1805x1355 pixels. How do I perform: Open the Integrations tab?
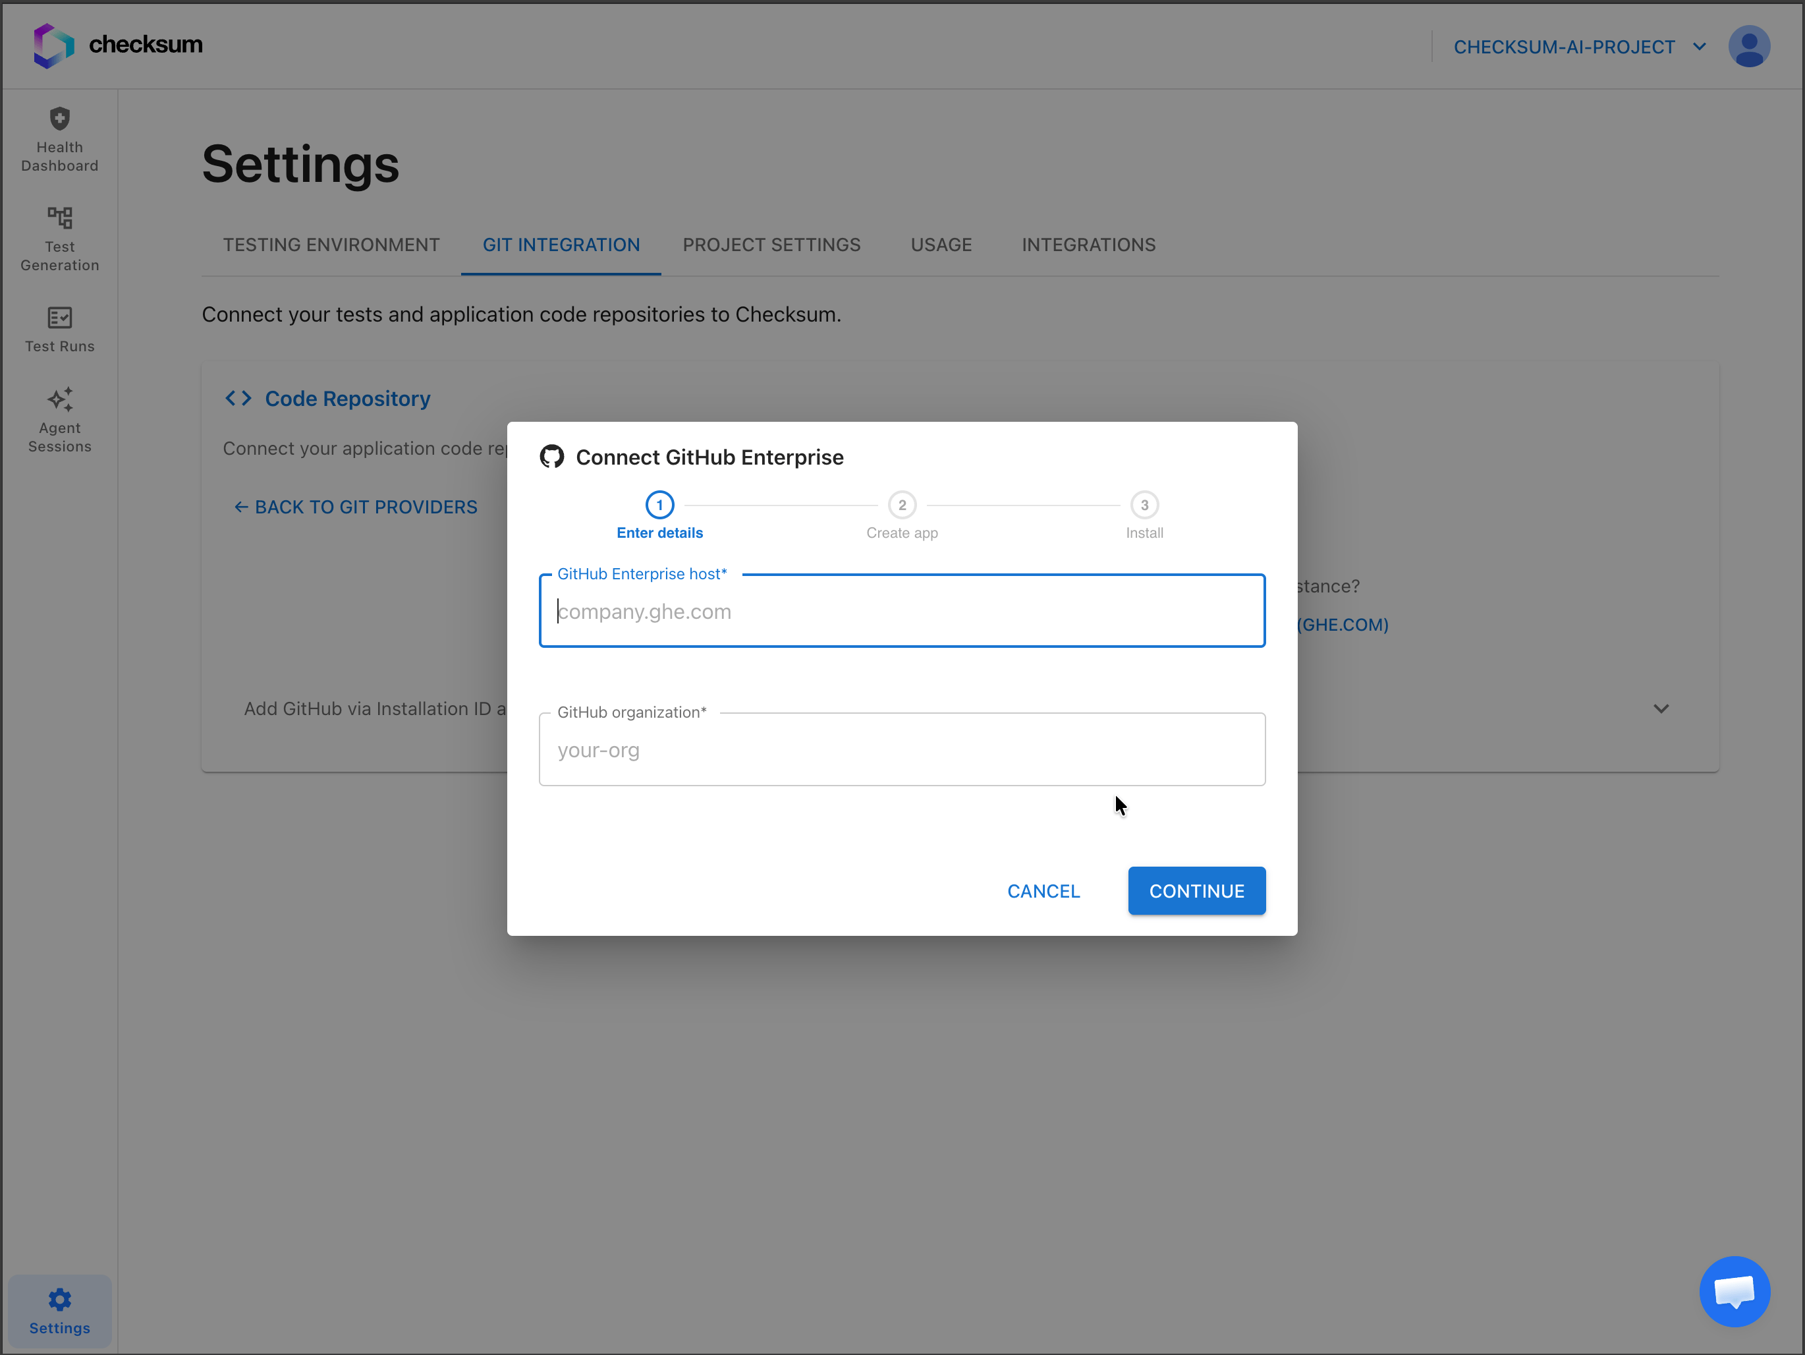(x=1088, y=245)
